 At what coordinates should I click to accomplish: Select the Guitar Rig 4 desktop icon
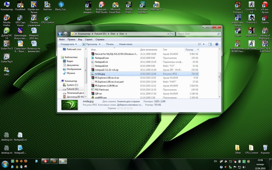coord(7,58)
